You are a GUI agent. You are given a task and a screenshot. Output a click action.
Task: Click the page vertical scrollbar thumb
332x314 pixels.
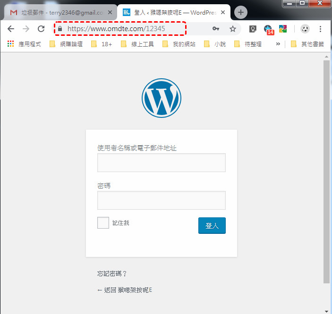pyautogui.click(x=326, y=172)
